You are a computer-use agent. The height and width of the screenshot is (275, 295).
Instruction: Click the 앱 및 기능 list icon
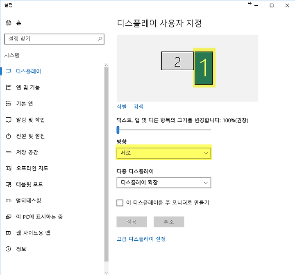point(8,87)
